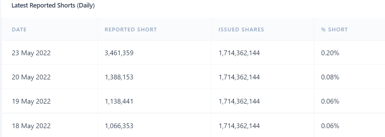Click the DATE column header
Screen dimensions: 385x137
tap(19, 30)
